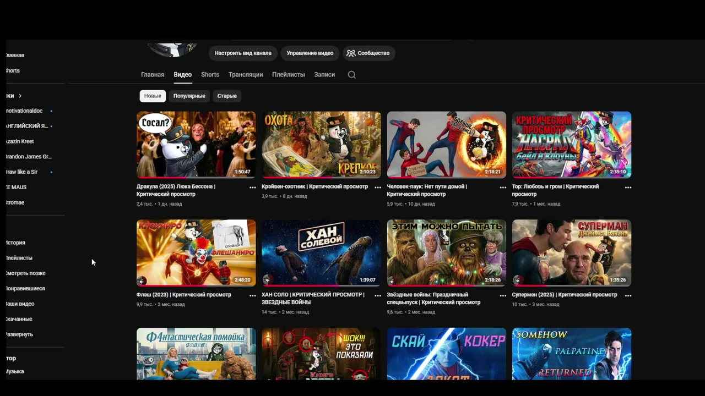This screenshot has height=396, width=705.
Task: Open the channel search magnifier icon
Action: click(x=352, y=75)
